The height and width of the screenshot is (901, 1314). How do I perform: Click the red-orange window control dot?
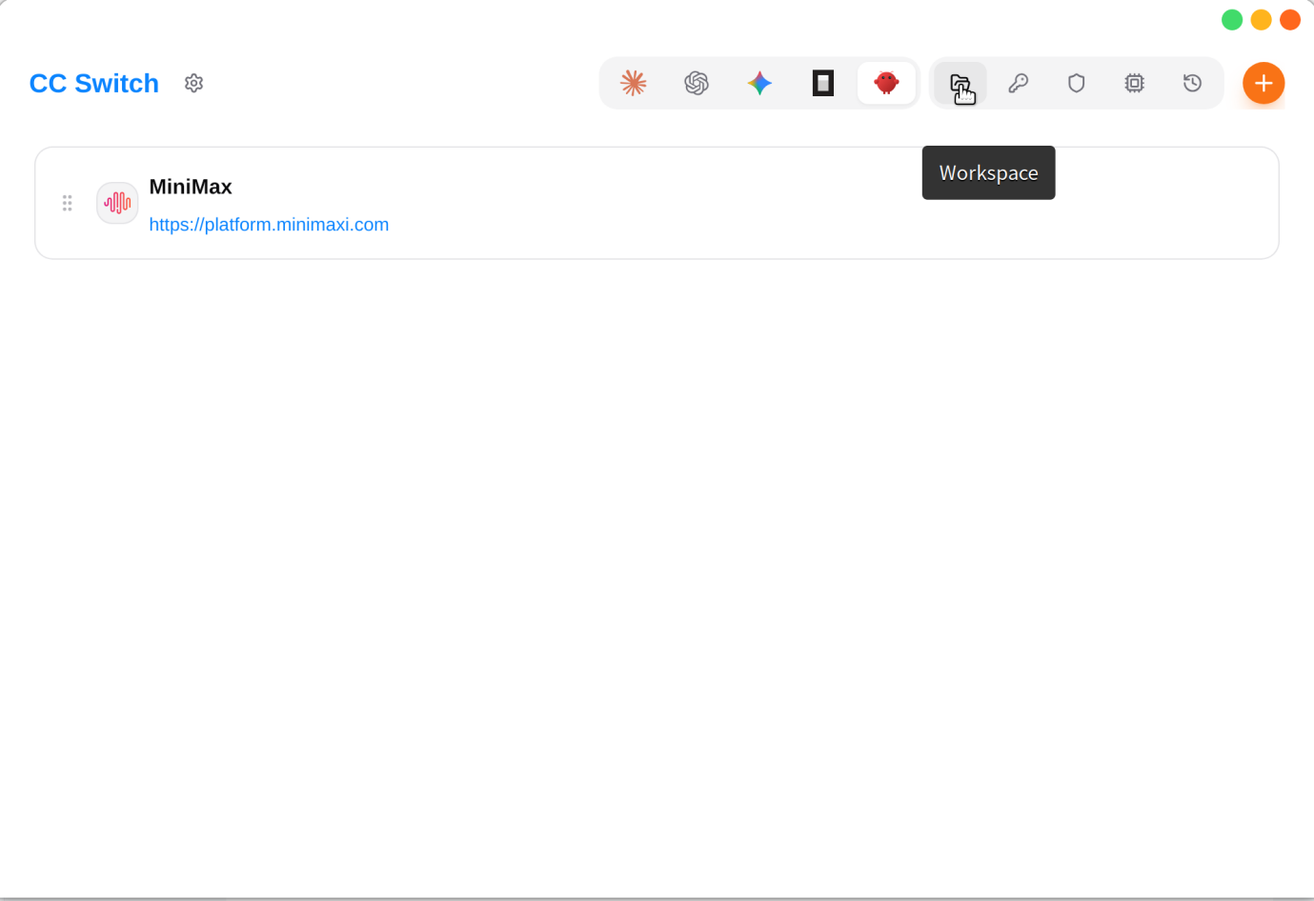1290,20
